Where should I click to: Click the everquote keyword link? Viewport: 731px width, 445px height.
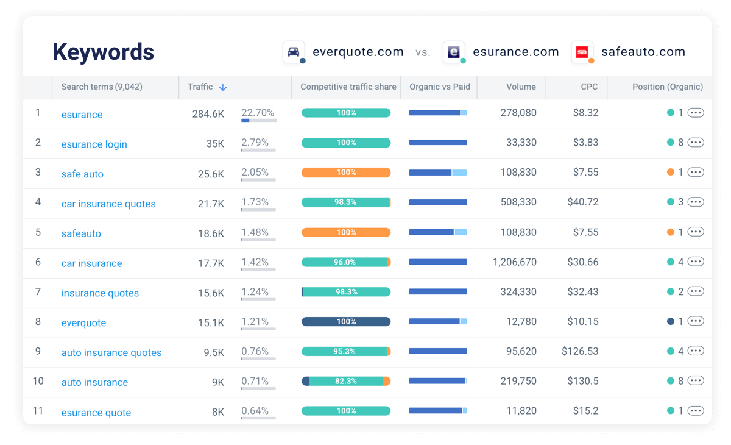point(83,322)
